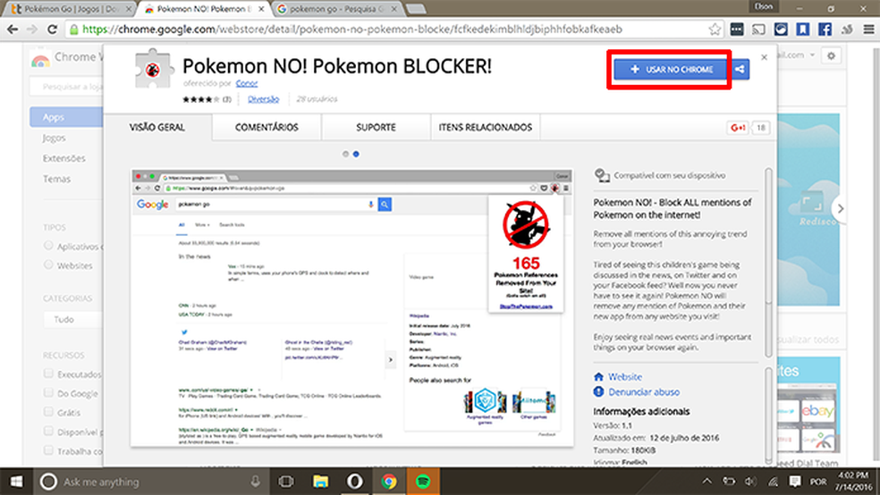Switch to the Pokémon Go Jogos browser tab
Screen dimensions: 880x495
coord(71,9)
